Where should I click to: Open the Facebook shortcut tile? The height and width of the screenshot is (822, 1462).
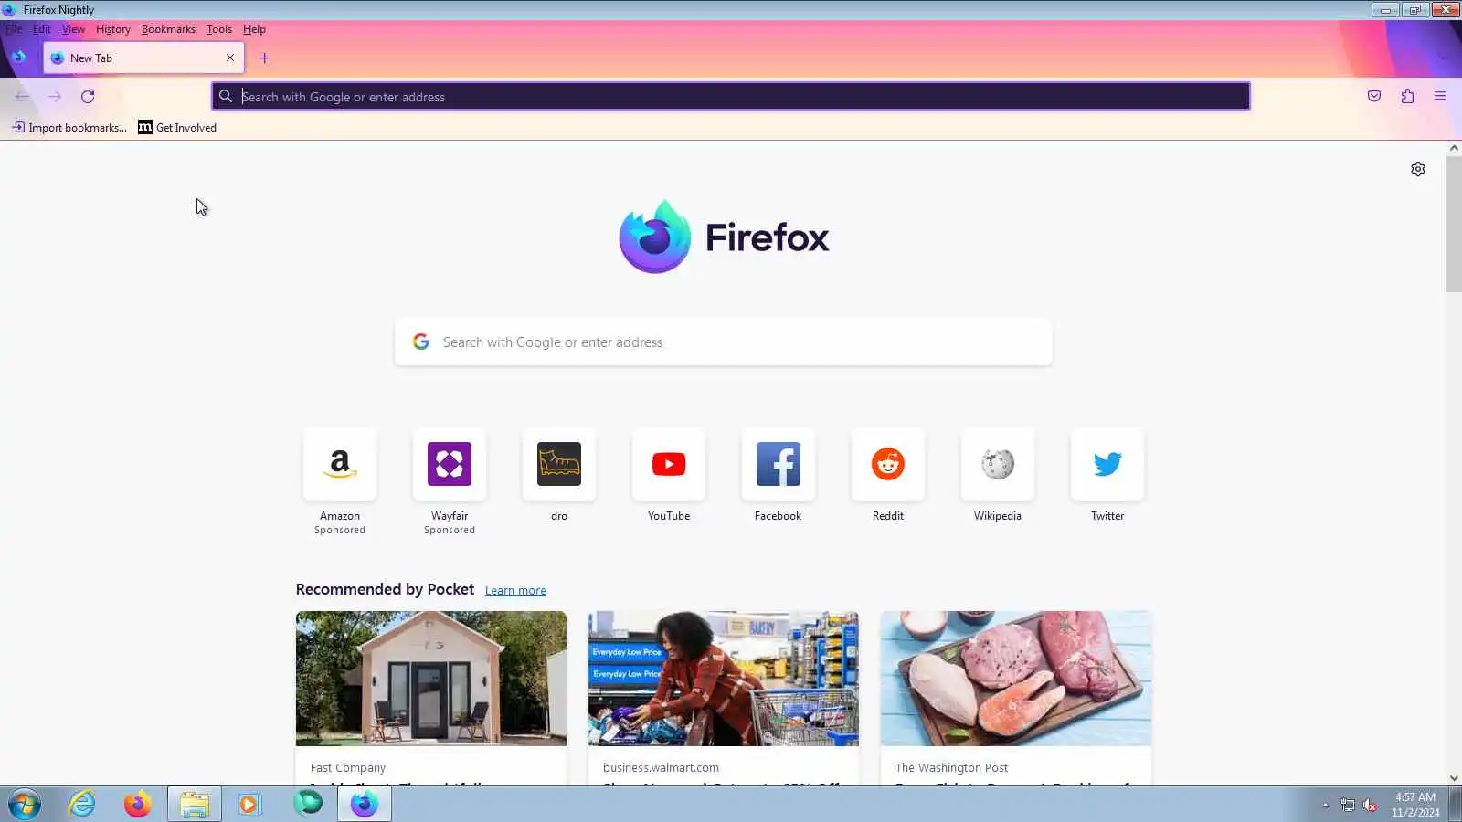[779, 464]
